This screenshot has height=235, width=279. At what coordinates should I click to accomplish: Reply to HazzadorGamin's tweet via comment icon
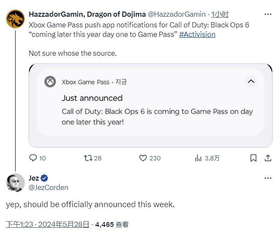(33, 158)
